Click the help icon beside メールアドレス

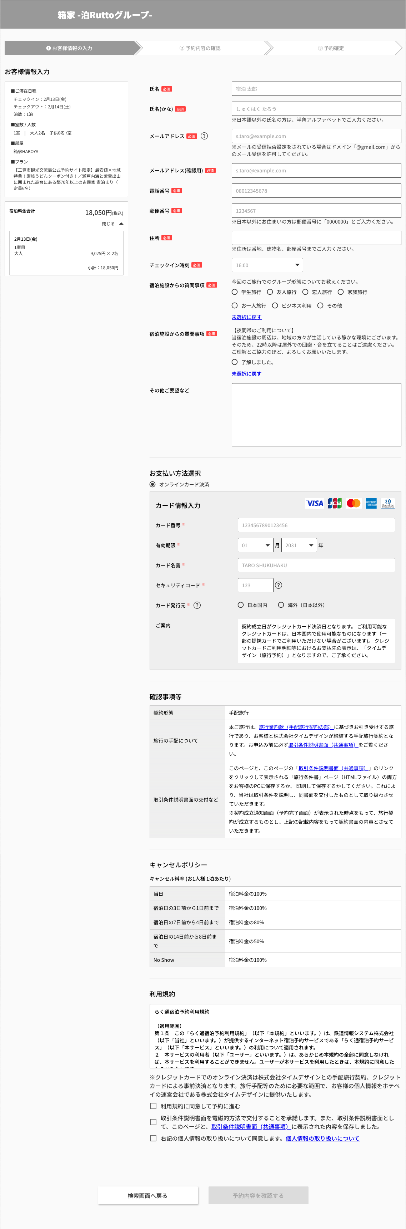click(x=204, y=136)
